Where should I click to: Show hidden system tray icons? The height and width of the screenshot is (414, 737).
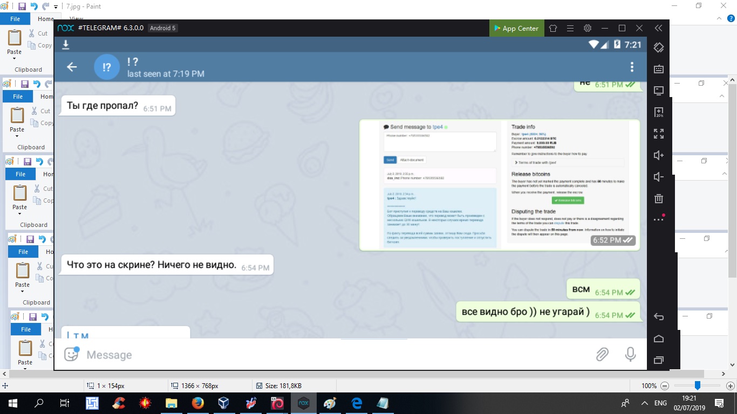coord(644,403)
